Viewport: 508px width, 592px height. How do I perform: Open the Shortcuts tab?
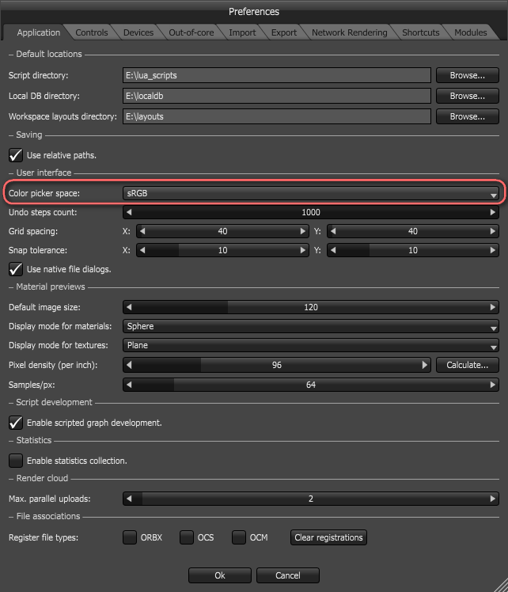(x=420, y=32)
